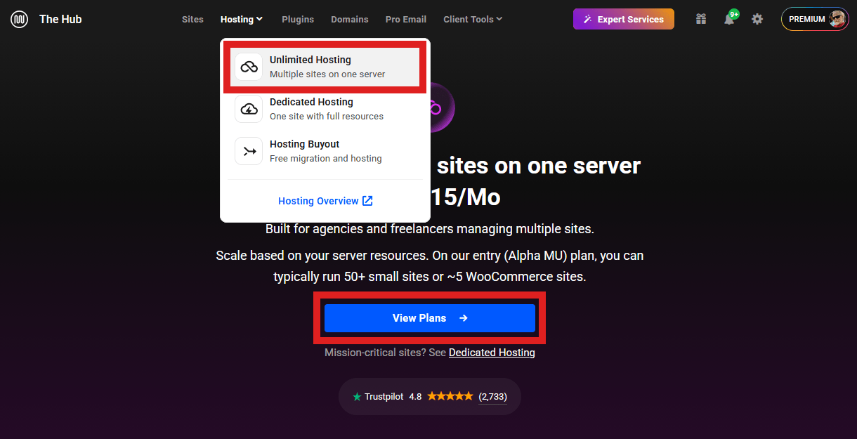
Task: Select Dedicated Hosting menu entry
Action: pos(325,109)
